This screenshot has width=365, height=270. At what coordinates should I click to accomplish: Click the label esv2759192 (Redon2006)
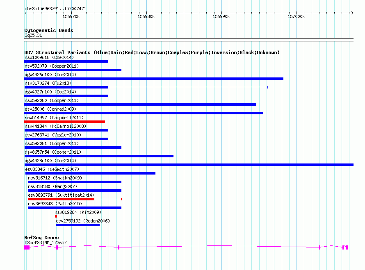tap(83, 221)
